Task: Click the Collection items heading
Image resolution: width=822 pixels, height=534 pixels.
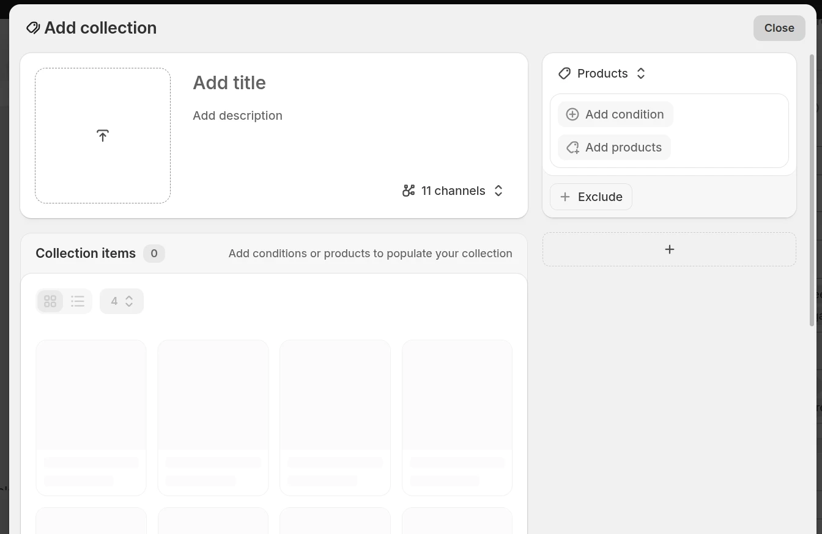Action: [x=86, y=254]
